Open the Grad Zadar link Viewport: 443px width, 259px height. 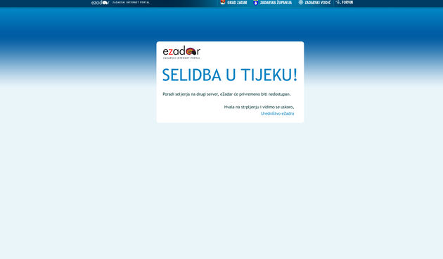pyautogui.click(x=237, y=3)
